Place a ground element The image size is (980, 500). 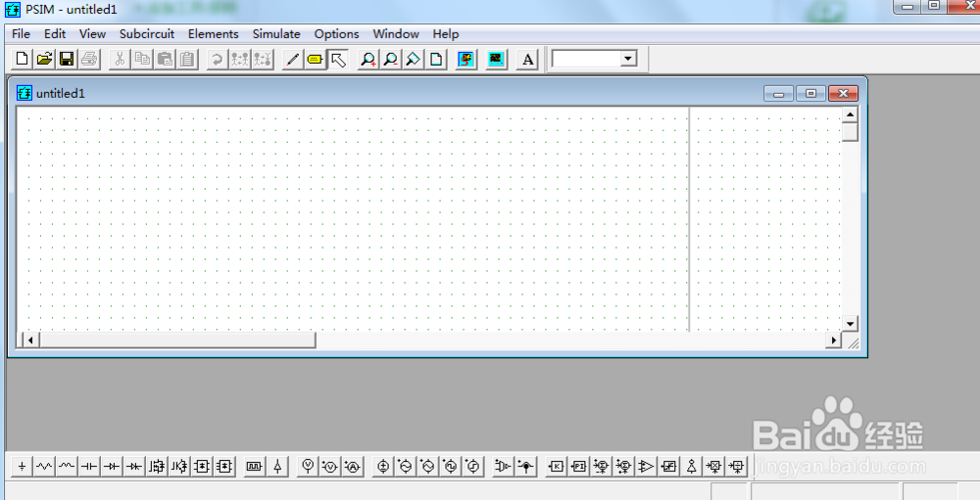[22, 467]
